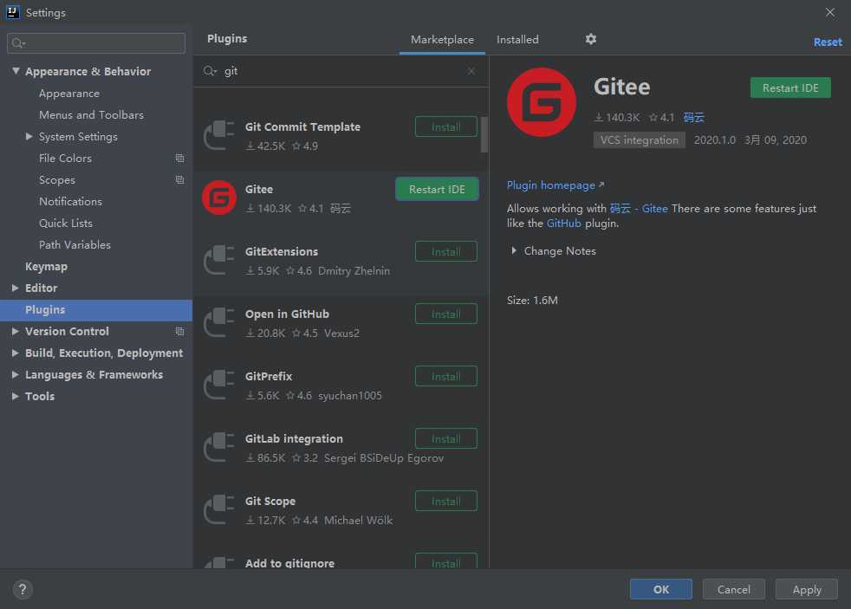851x609 pixels.
Task: Select Menus and Toolbars settings
Action: coord(91,115)
